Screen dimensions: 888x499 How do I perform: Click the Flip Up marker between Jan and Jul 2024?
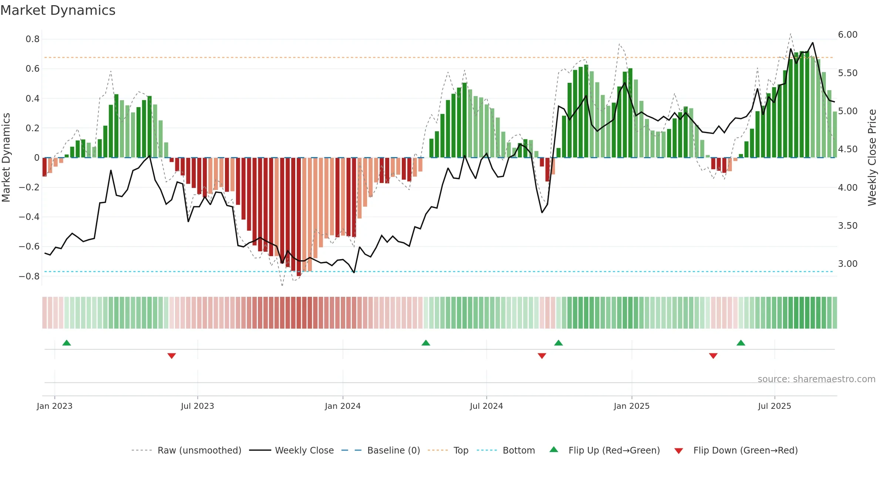tap(426, 343)
